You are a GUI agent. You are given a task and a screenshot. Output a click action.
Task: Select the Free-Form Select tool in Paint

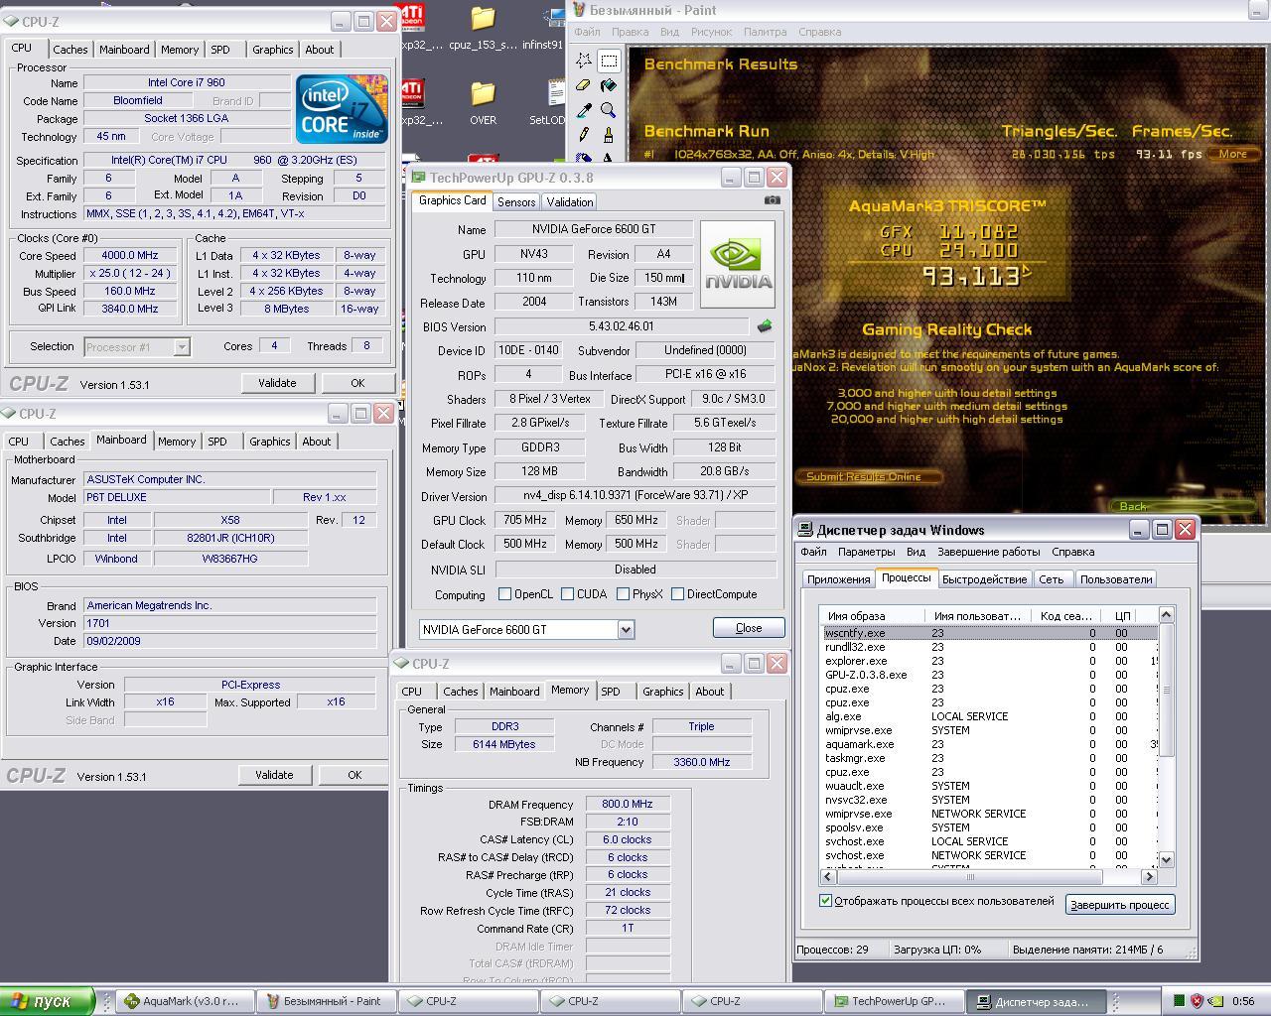point(584,61)
